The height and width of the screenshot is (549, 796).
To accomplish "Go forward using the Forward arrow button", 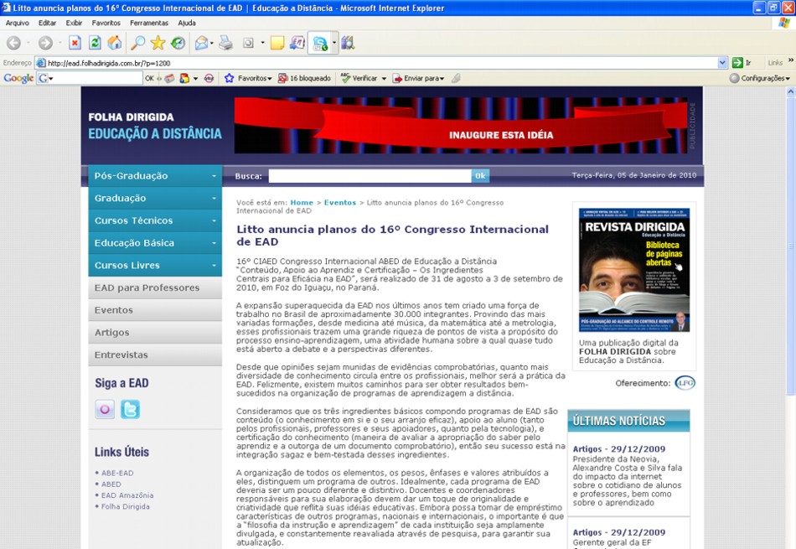I will (x=46, y=44).
